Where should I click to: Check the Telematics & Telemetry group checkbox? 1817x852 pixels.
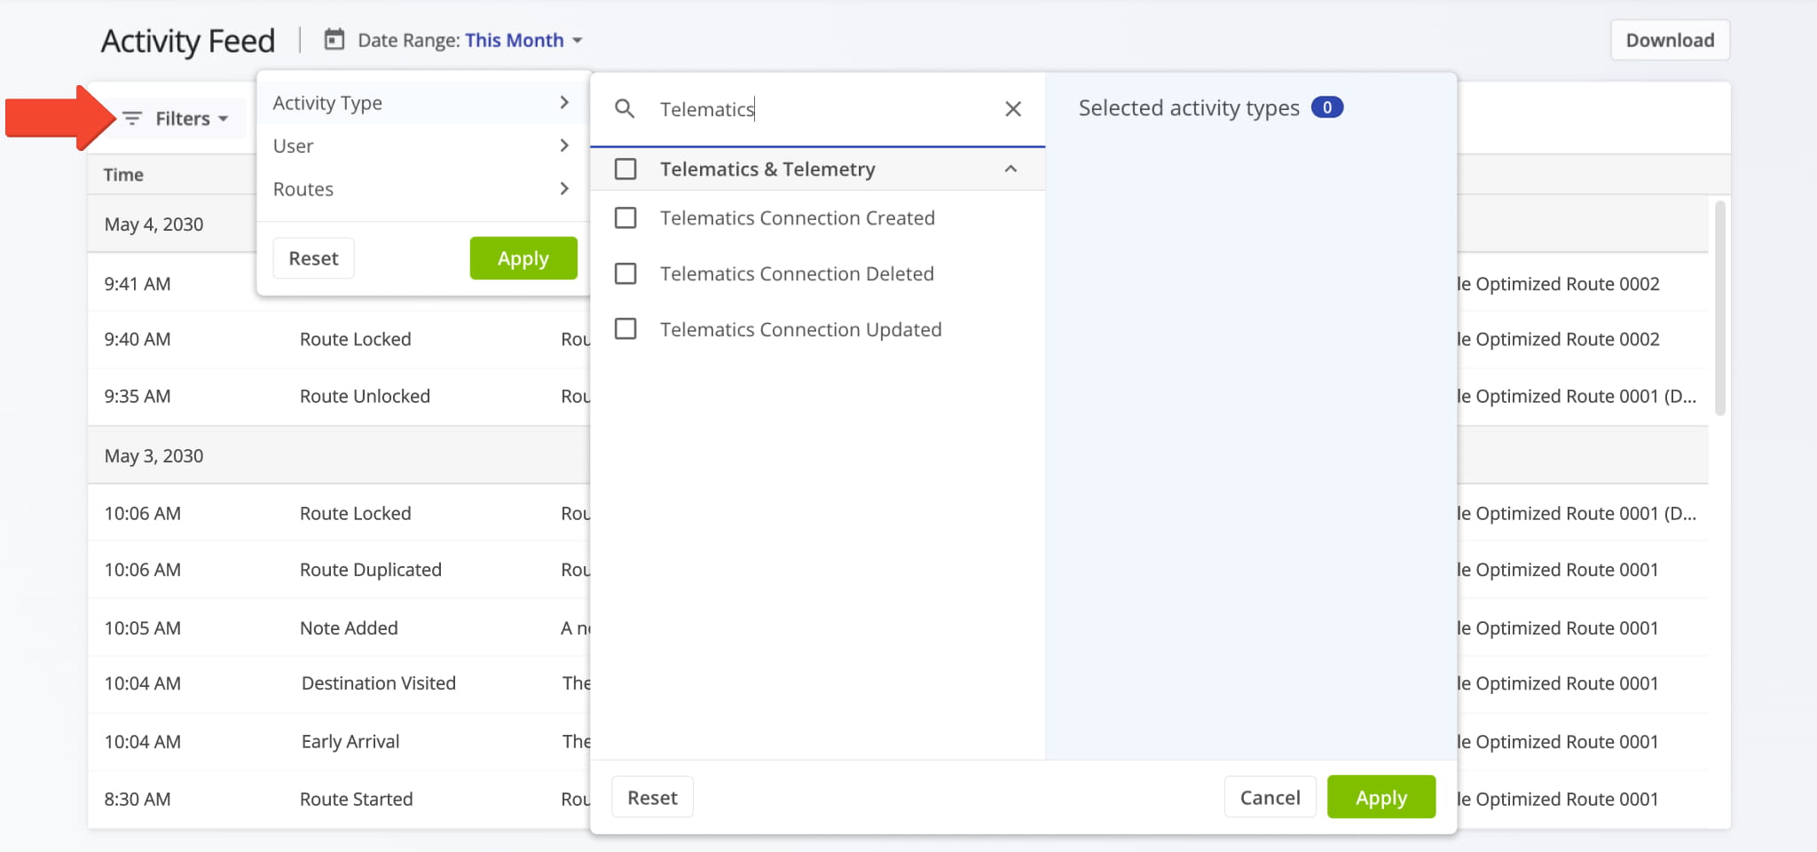[625, 169]
